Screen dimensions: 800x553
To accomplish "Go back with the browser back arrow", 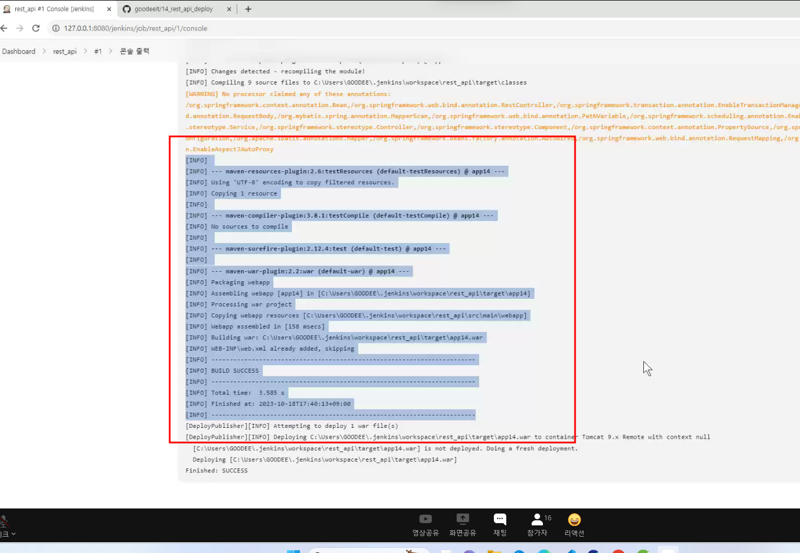I will click(x=5, y=28).
